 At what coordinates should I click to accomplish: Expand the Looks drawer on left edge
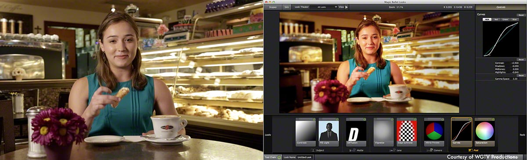pyautogui.click(x=267, y=135)
